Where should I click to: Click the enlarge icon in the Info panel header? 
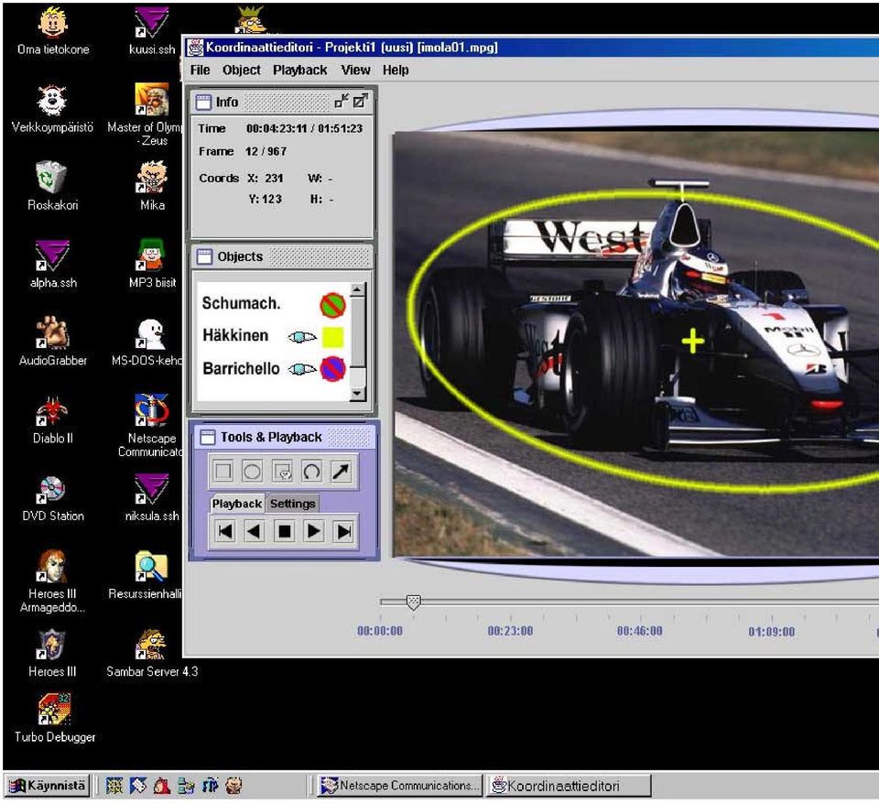pos(361,101)
